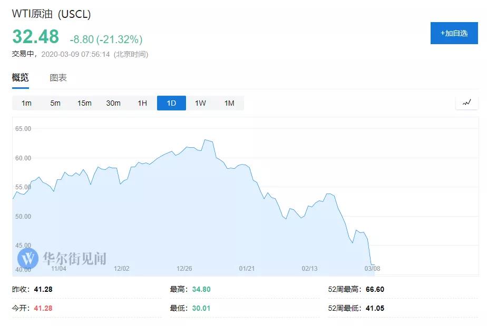487x326 pixels.
Task: Choose the 15m time interval
Action: [x=84, y=103]
